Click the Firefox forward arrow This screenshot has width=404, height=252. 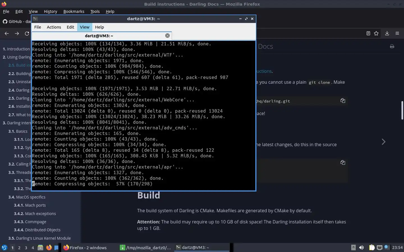[x=17, y=33]
